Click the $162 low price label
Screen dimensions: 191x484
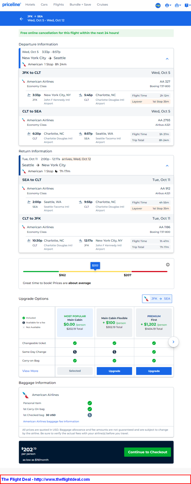(62, 275)
